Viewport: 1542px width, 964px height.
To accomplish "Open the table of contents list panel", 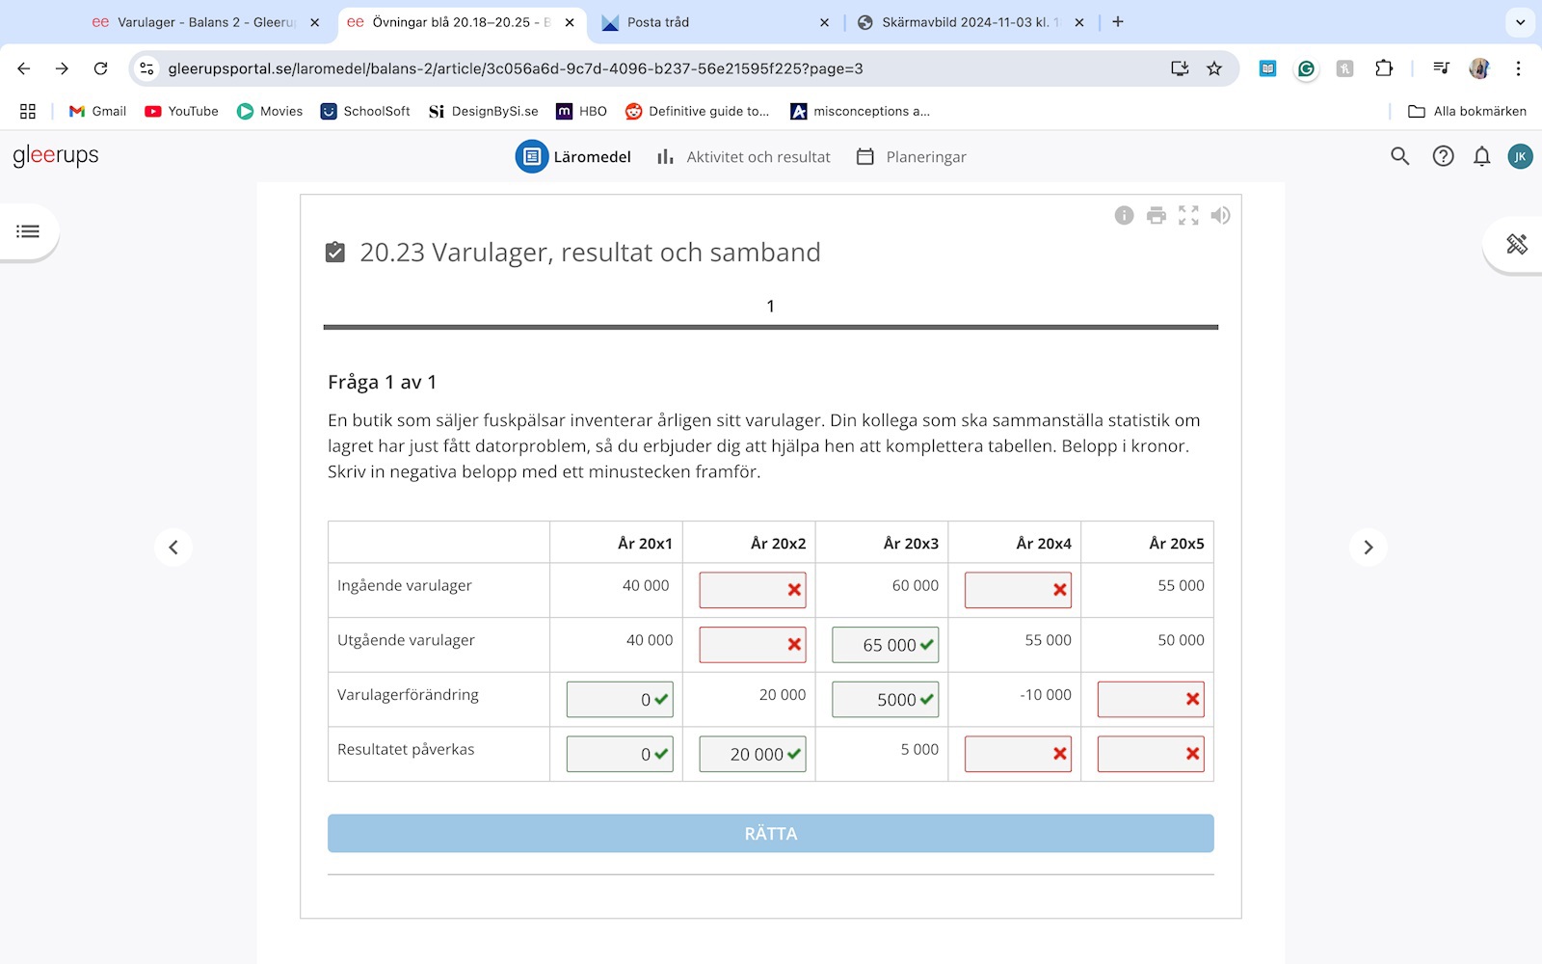I will (x=28, y=231).
